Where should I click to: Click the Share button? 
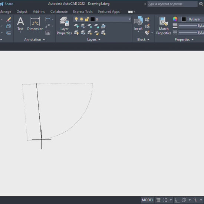click(7, 4)
